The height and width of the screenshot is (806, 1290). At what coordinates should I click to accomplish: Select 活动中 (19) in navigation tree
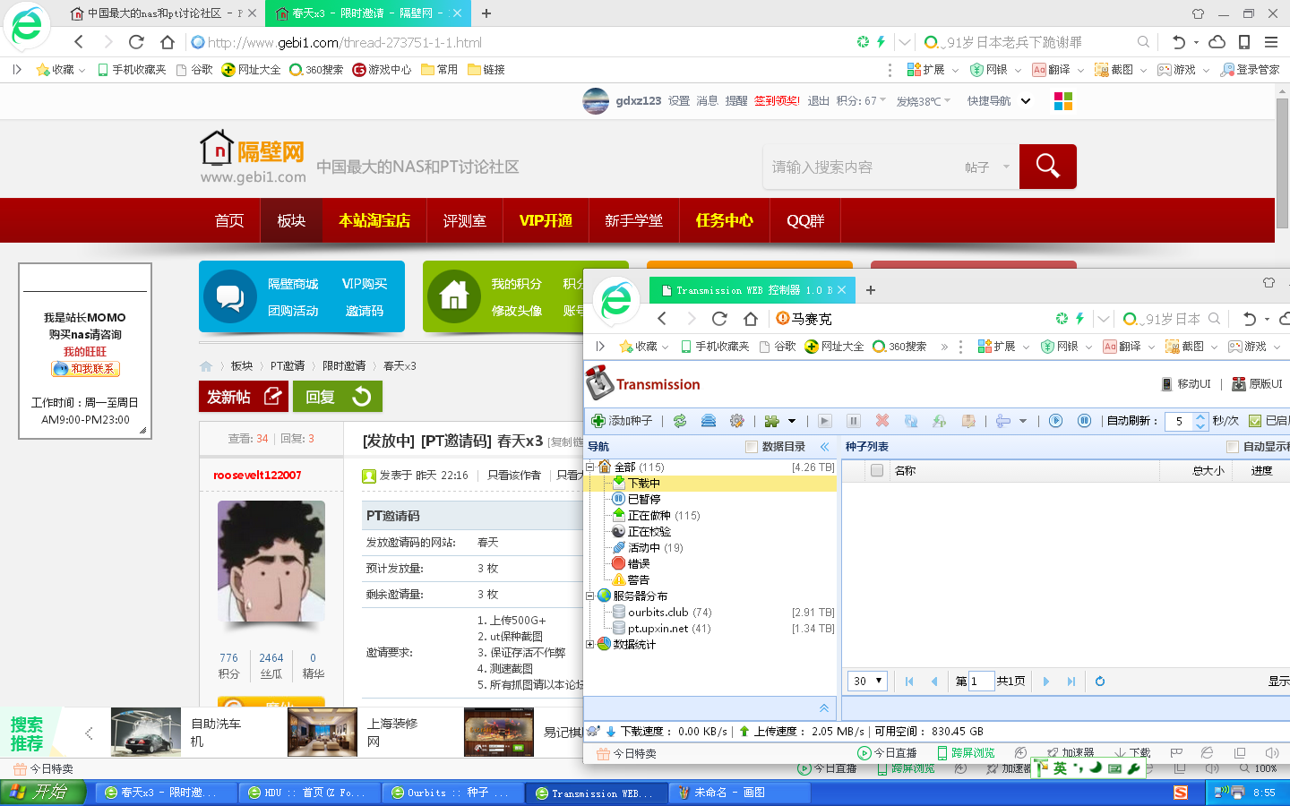point(655,548)
